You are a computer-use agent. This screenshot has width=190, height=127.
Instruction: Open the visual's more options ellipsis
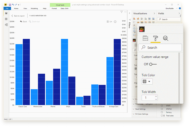[x=125, y=12]
